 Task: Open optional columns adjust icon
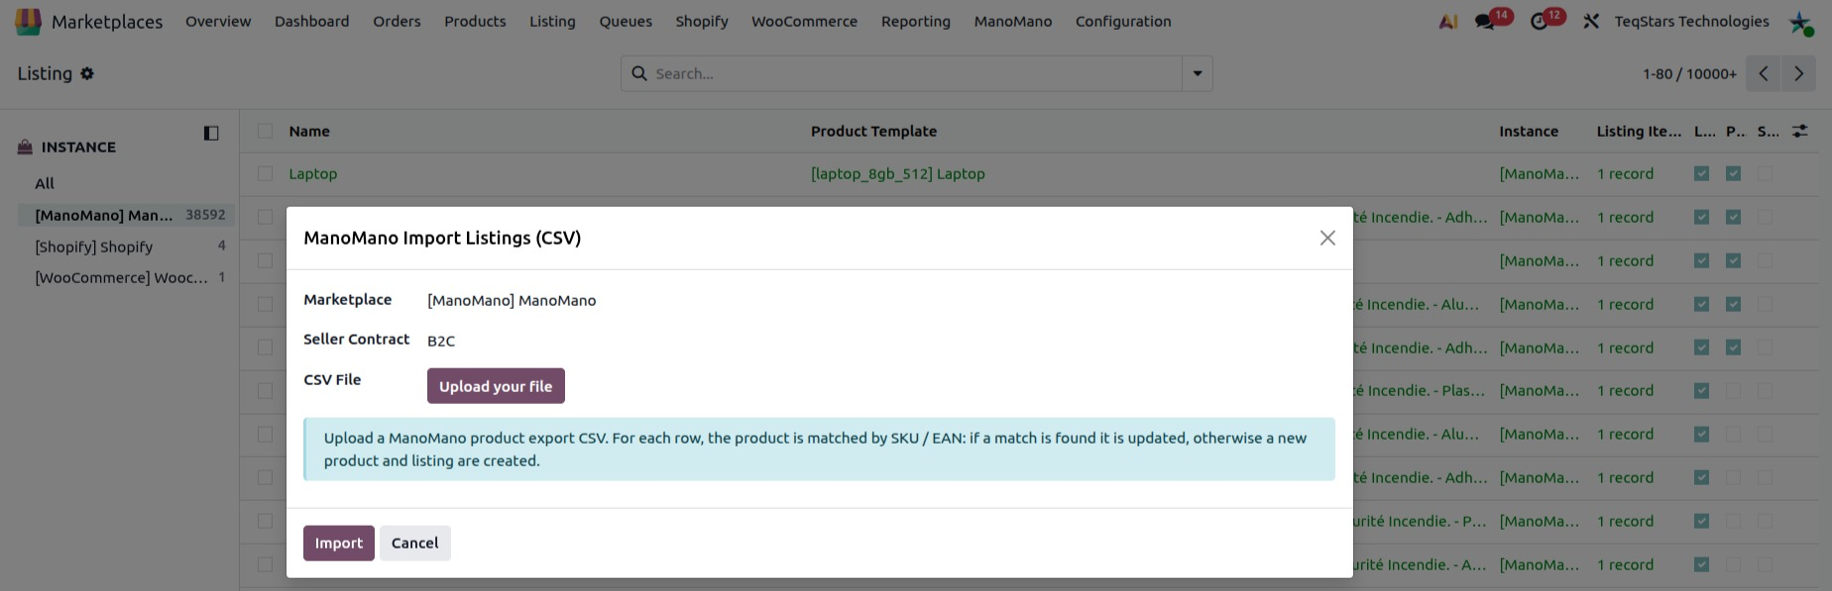(1800, 131)
